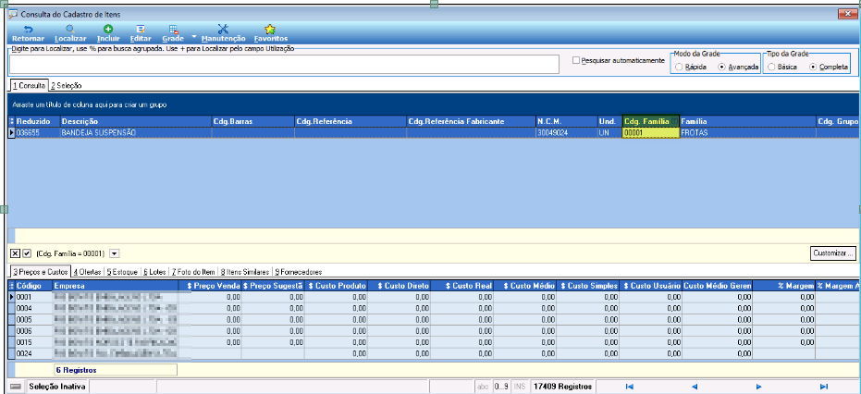Go to the first record
This screenshot has width=861, height=394.
629,387
